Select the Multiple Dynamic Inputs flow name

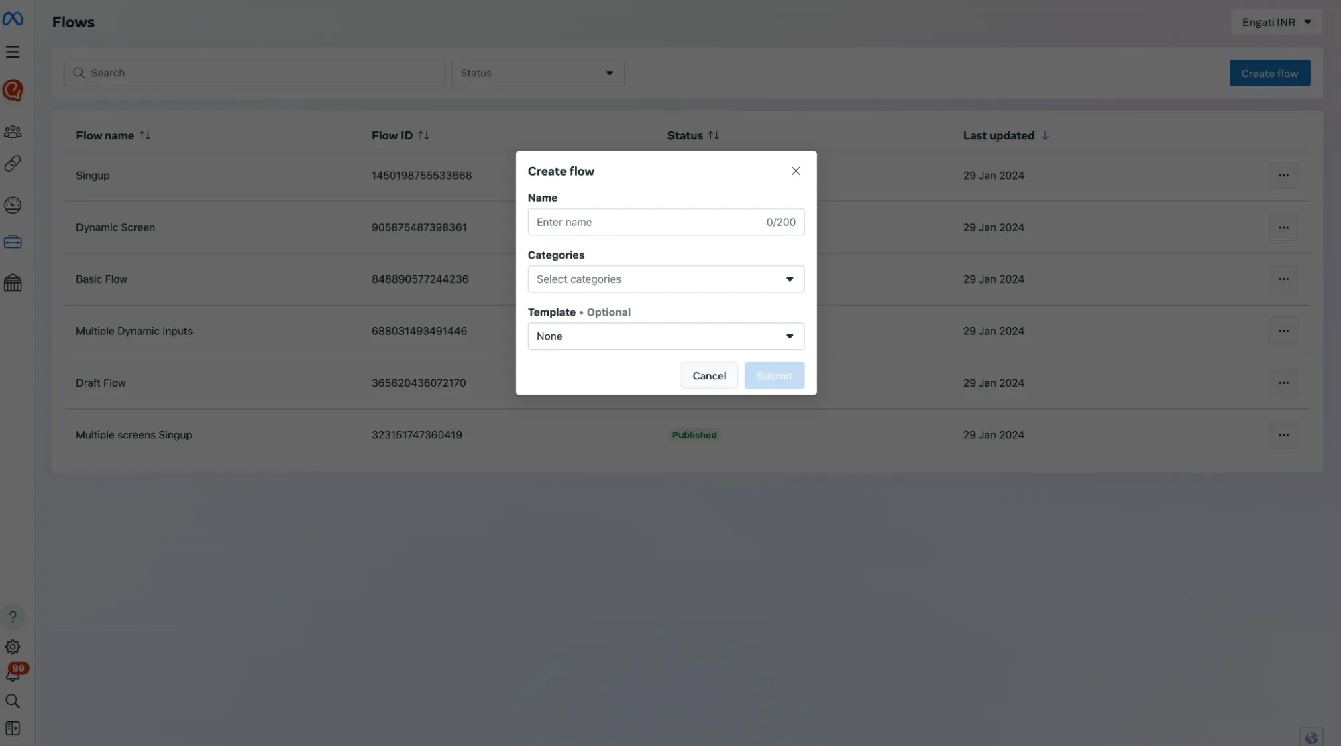pos(134,331)
